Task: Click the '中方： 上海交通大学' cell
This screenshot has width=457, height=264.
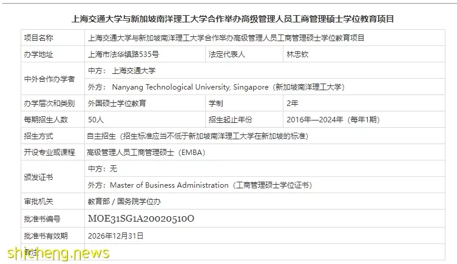Action: coord(265,71)
